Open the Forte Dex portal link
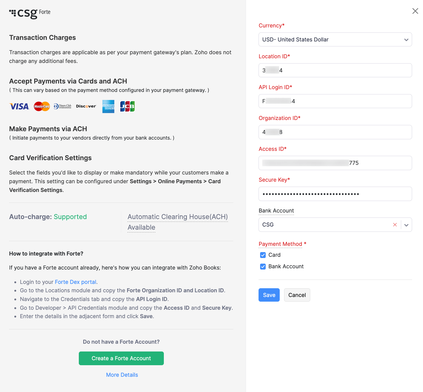The image size is (423, 392). [75, 282]
